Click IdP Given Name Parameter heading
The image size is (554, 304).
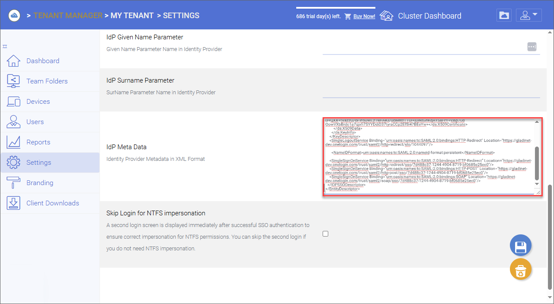click(145, 37)
